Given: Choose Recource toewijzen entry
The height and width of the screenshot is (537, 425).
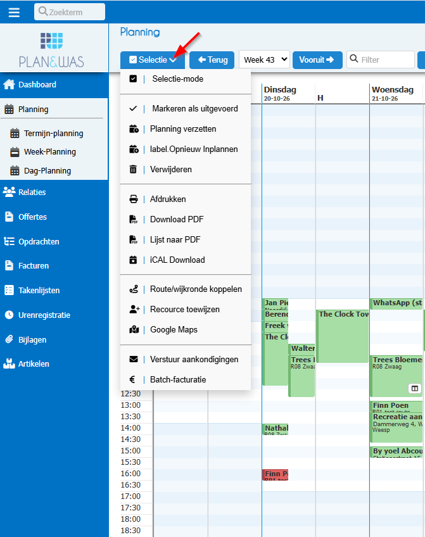Looking at the screenshot, I should [x=186, y=309].
